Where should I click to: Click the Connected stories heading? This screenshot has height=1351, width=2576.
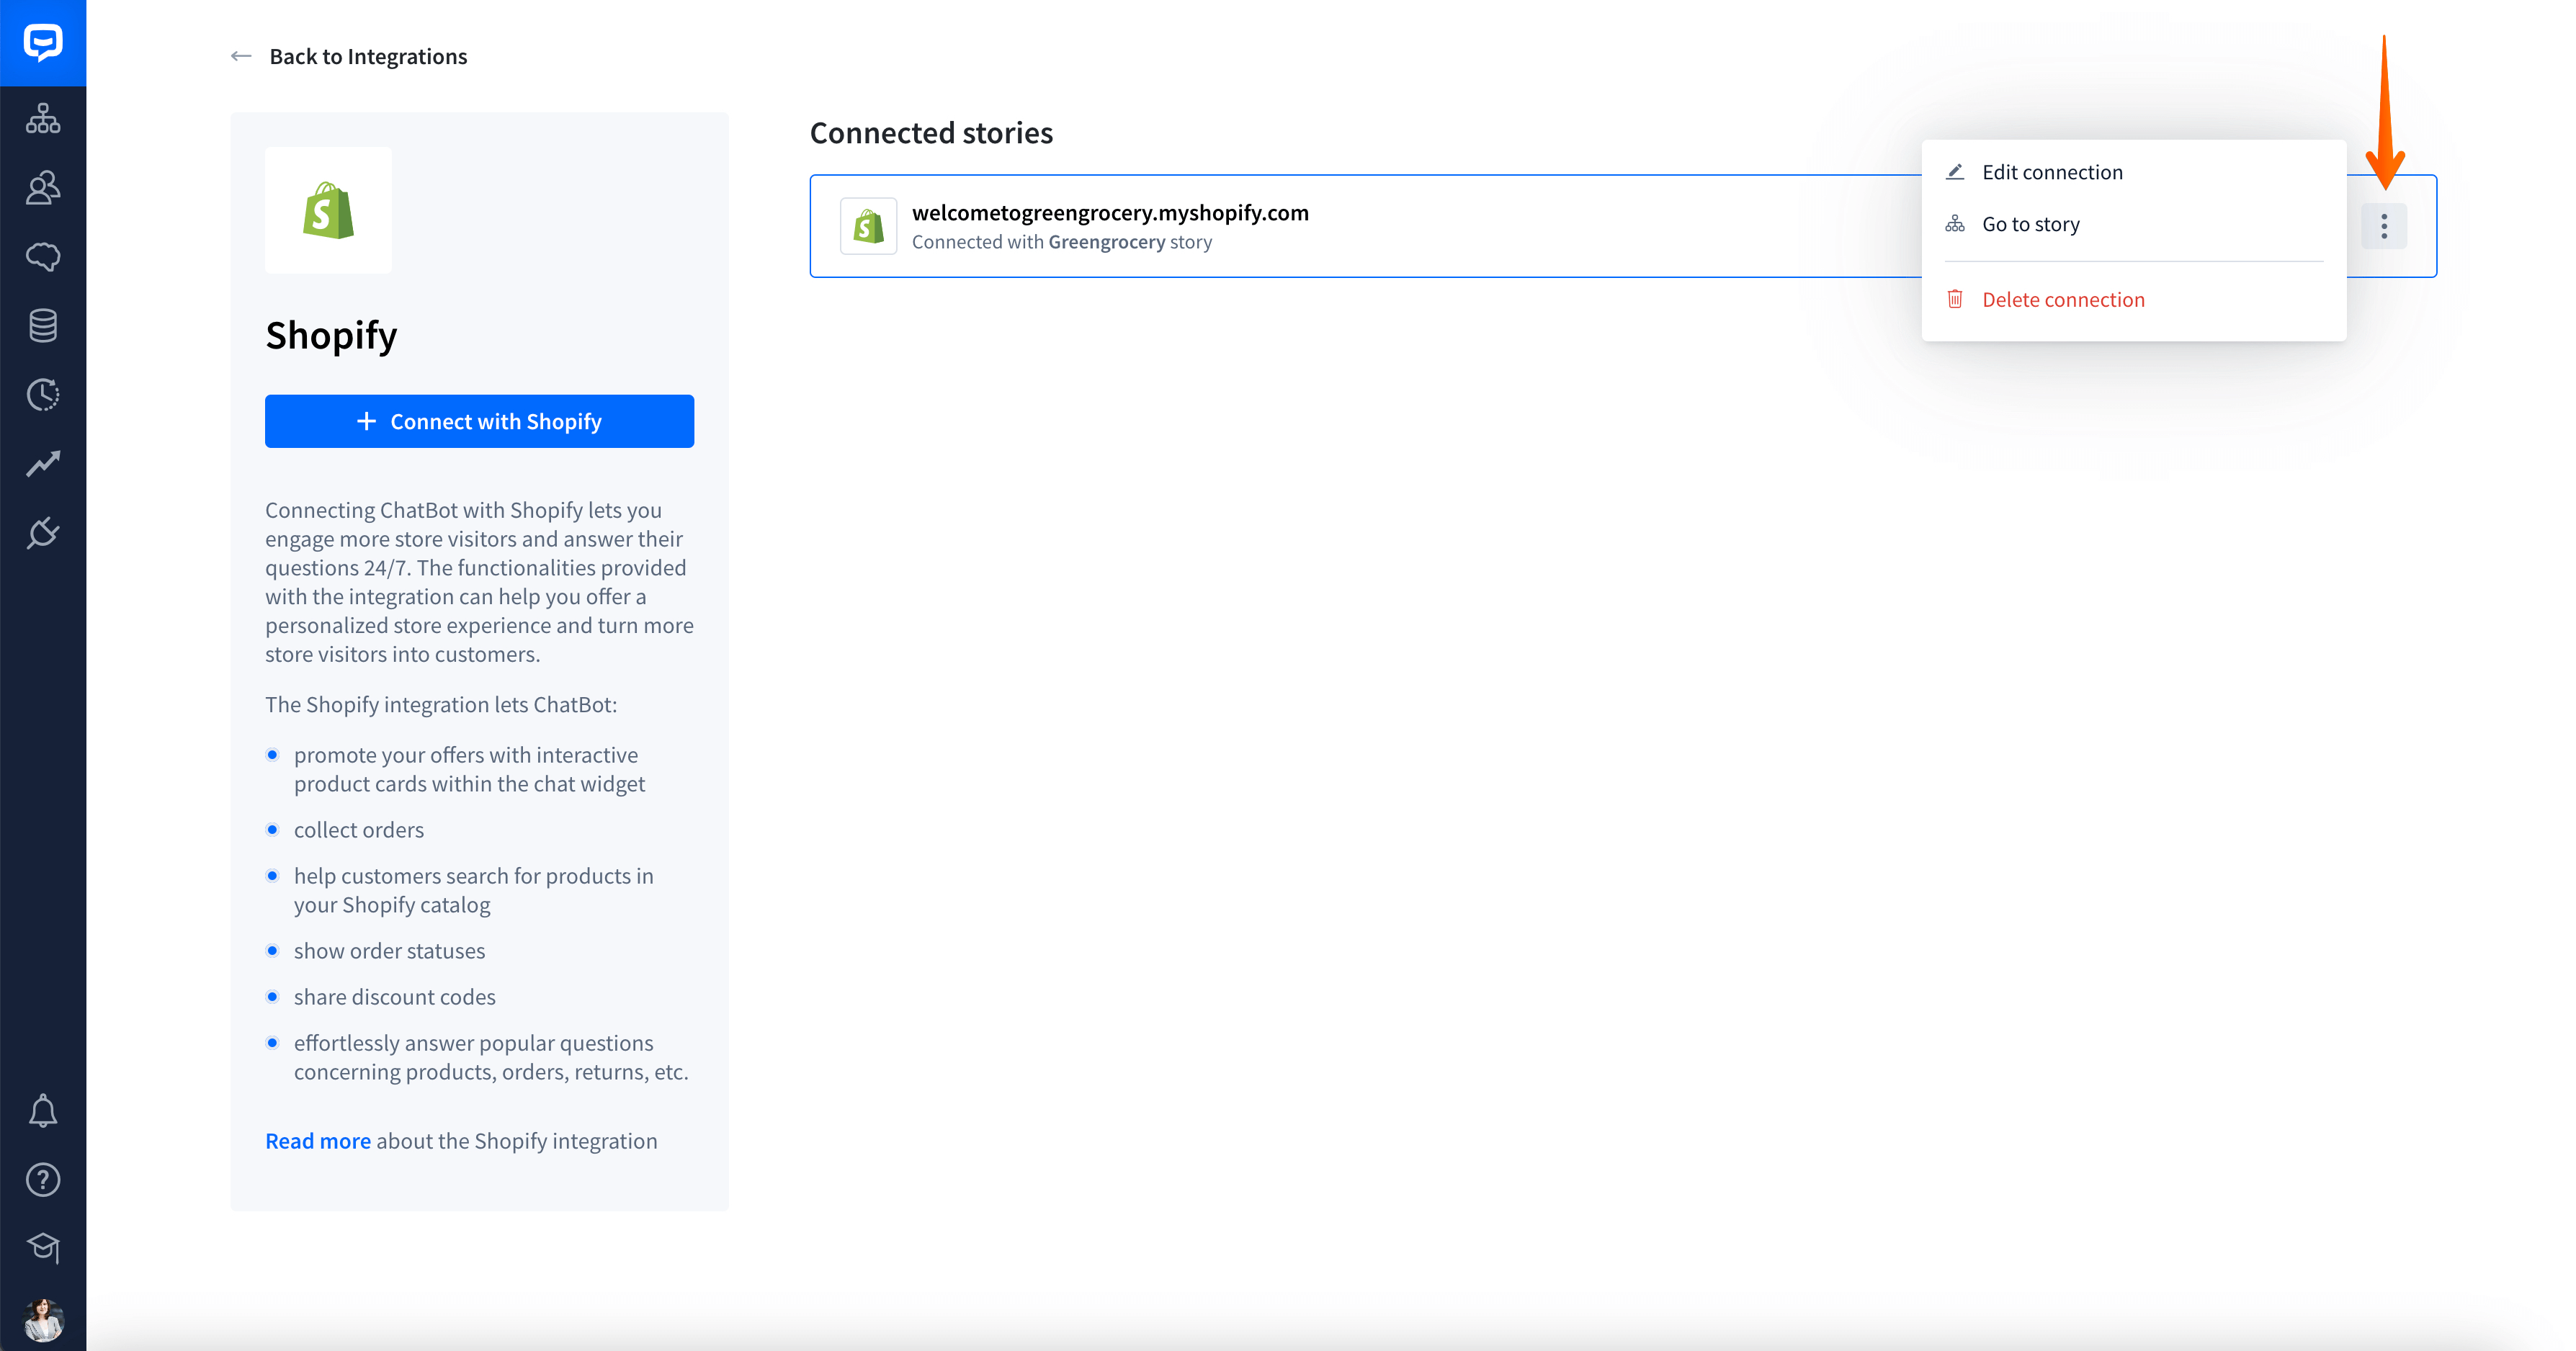point(931,132)
